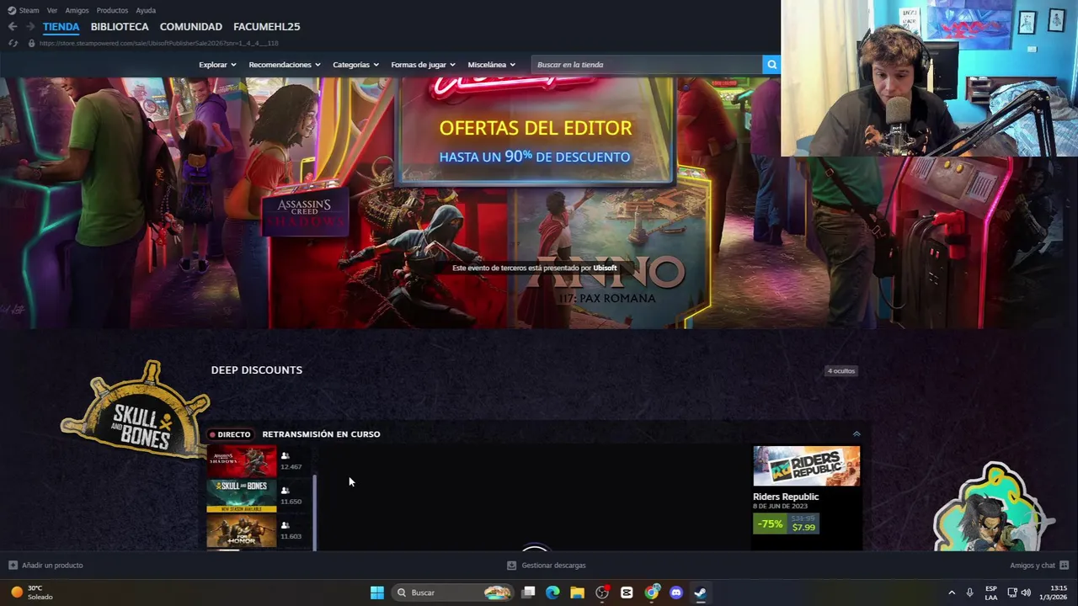Viewport: 1078px width, 606px height.
Task: Open CapCut from taskbar
Action: pyautogui.click(x=627, y=593)
